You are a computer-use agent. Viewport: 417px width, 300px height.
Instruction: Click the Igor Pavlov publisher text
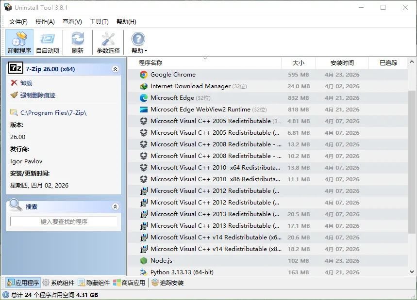click(26, 161)
